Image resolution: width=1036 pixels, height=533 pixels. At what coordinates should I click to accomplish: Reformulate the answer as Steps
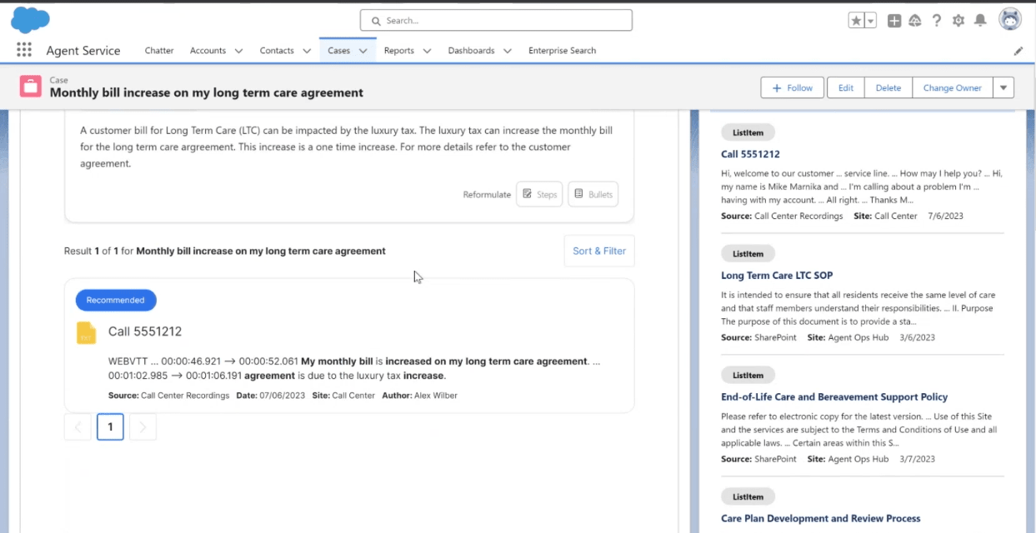point(539,194)
